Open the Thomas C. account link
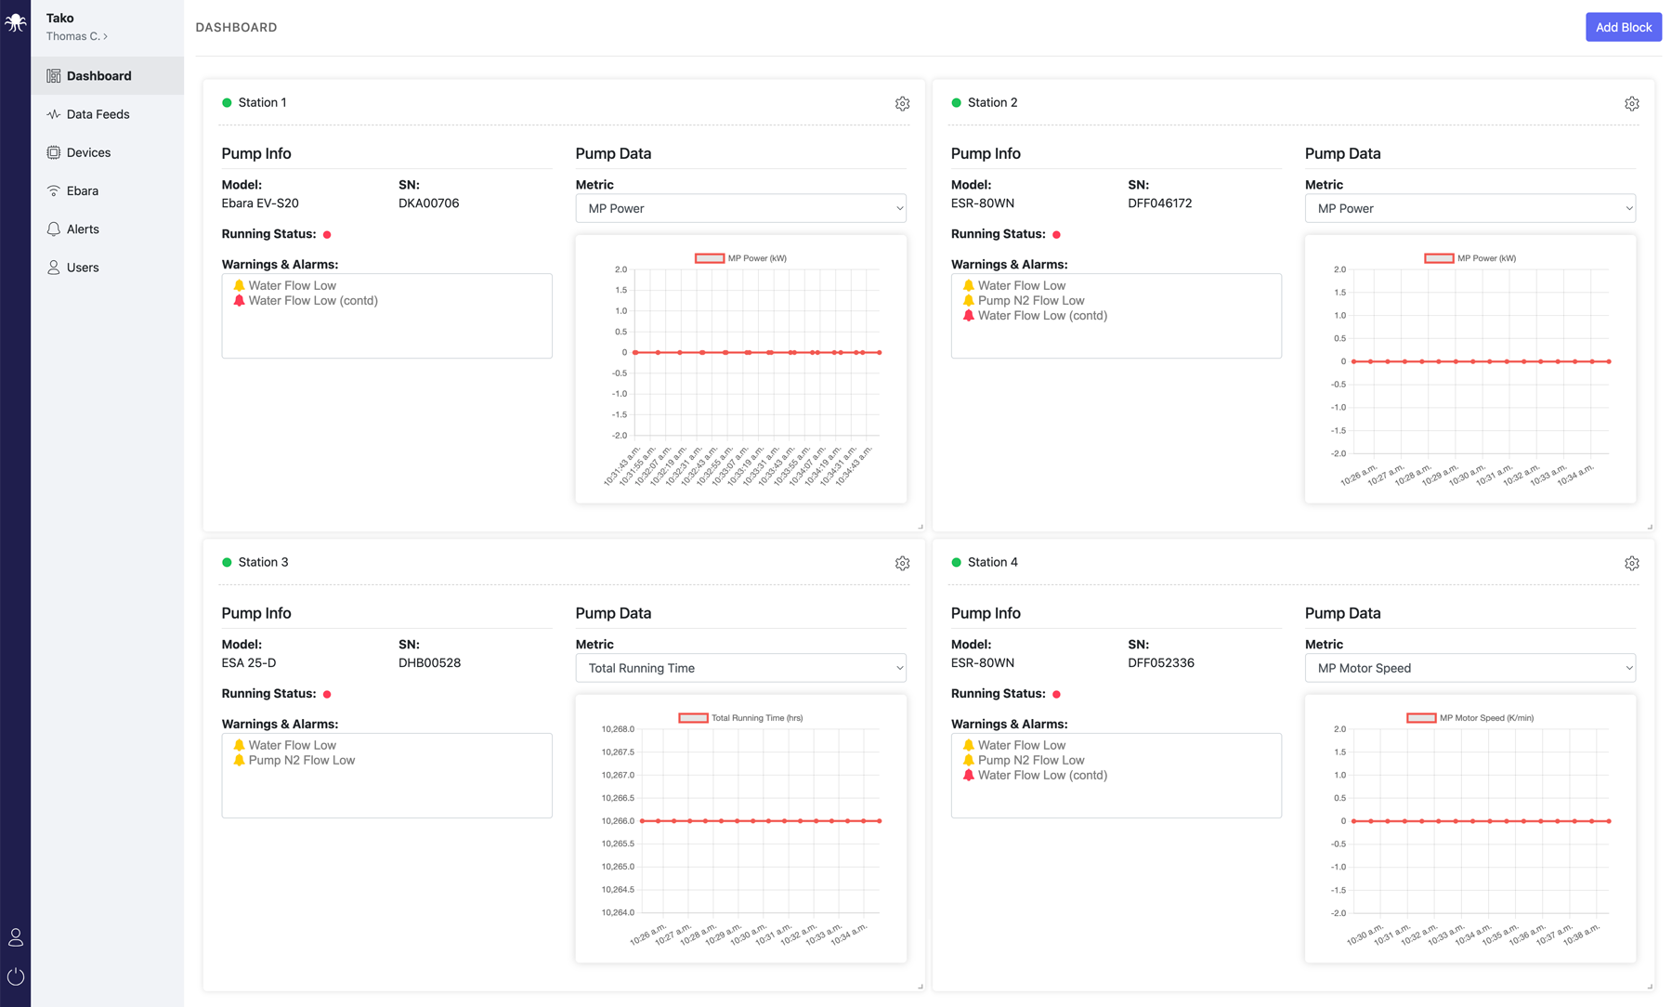This screenshot has height=1007, width=1672. click(77, 36)
